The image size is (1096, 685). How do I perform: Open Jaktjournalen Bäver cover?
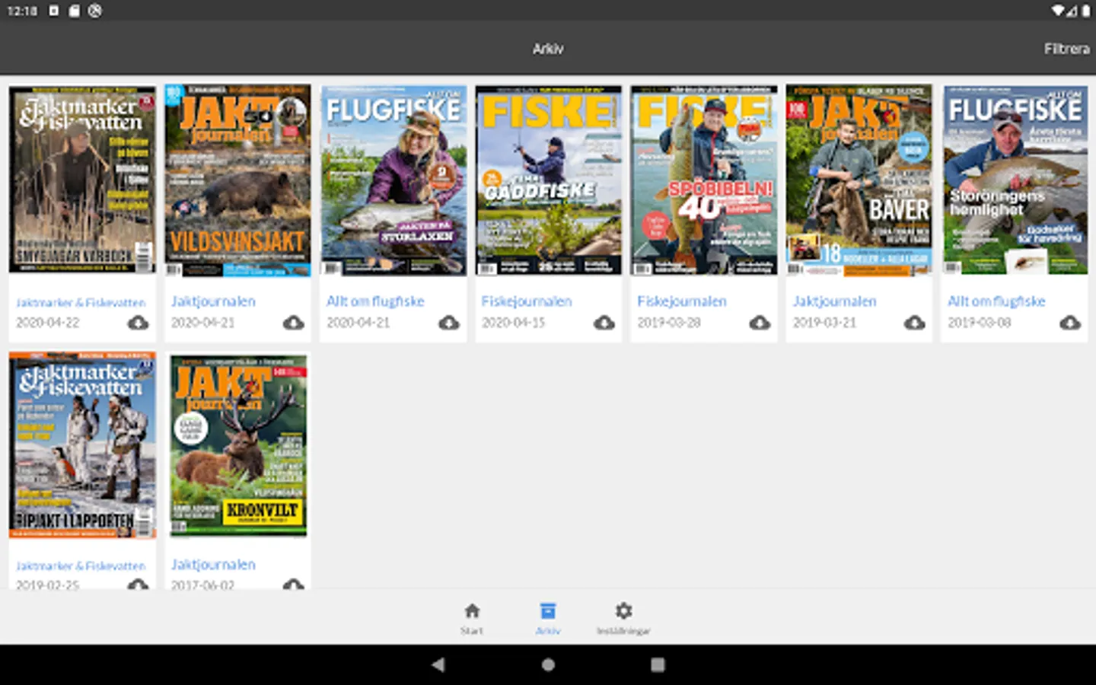(859, 180)
